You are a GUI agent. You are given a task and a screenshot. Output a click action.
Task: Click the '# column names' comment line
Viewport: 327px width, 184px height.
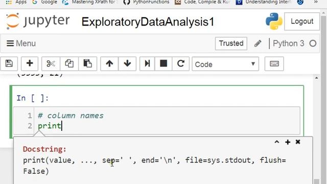(x=71, y=116)
